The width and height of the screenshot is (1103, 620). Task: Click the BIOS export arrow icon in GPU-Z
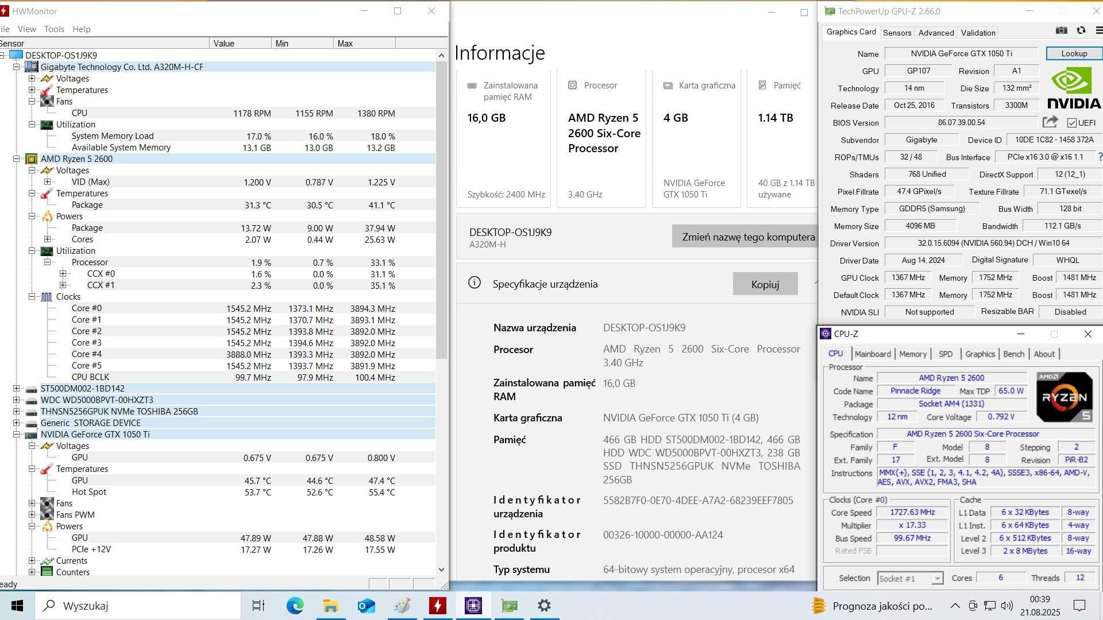(1050, 122)
